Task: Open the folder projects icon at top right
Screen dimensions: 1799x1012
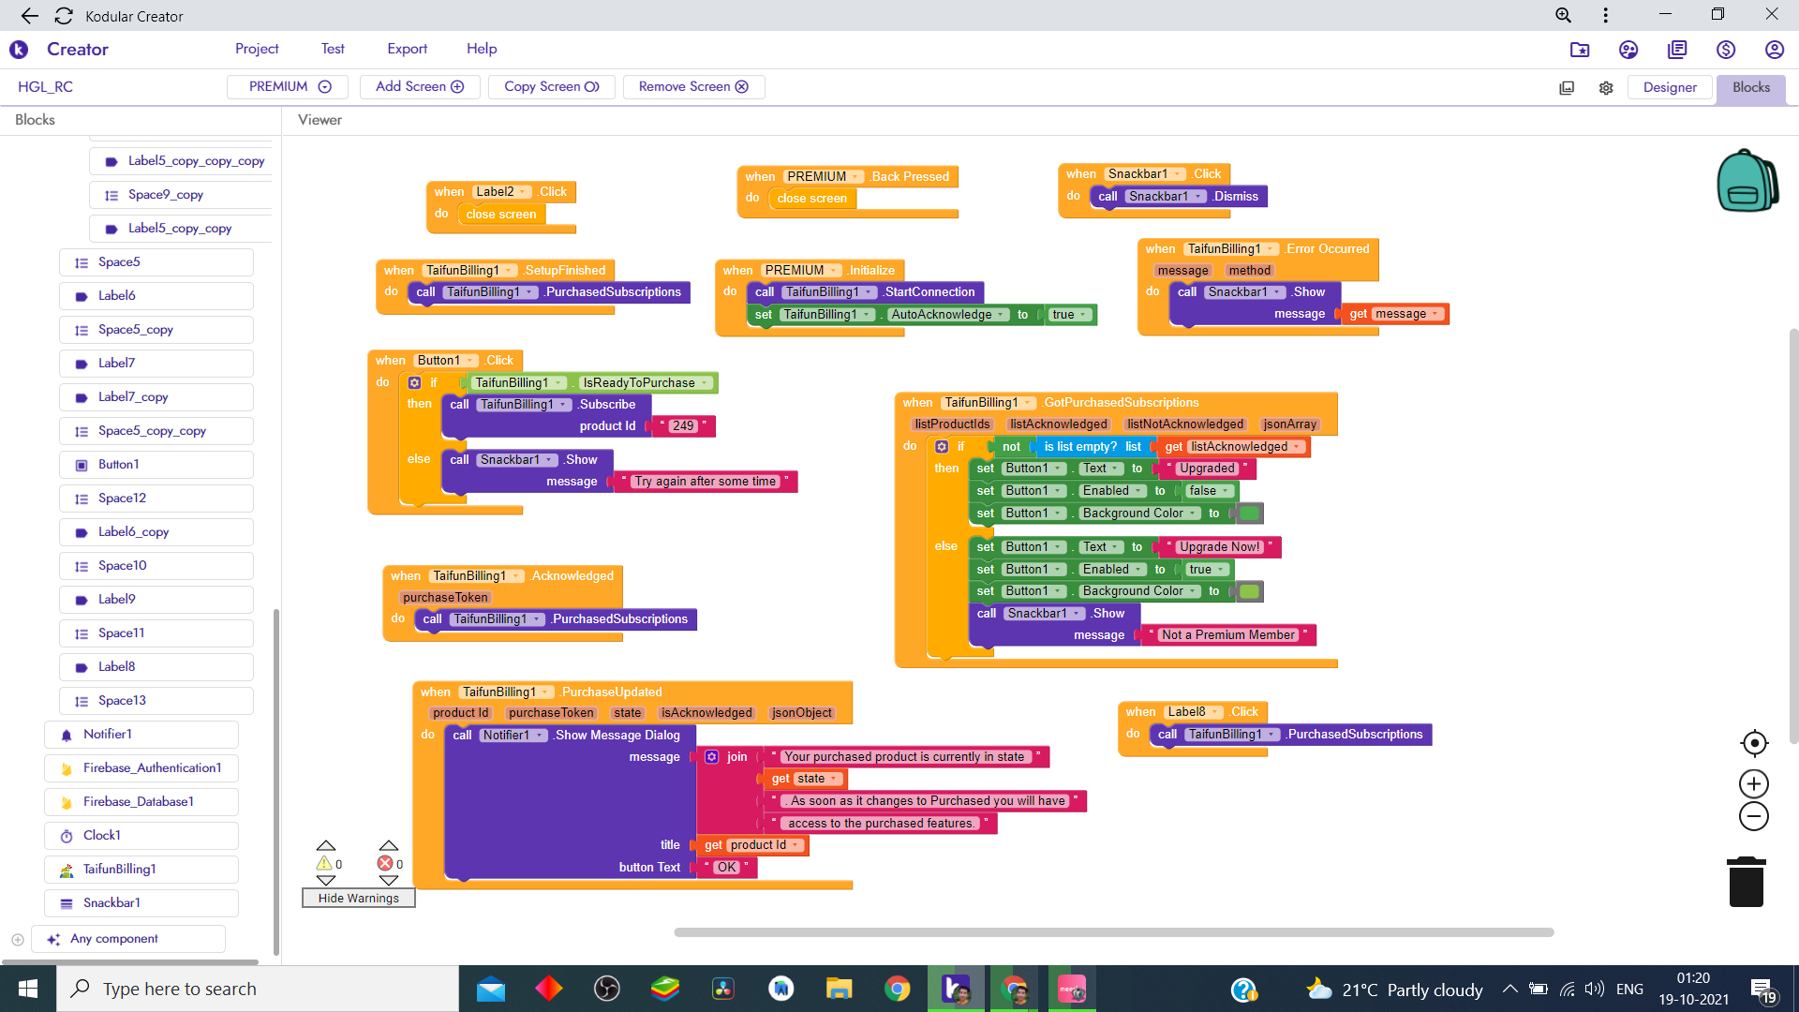Action: tap(1579, 50)
